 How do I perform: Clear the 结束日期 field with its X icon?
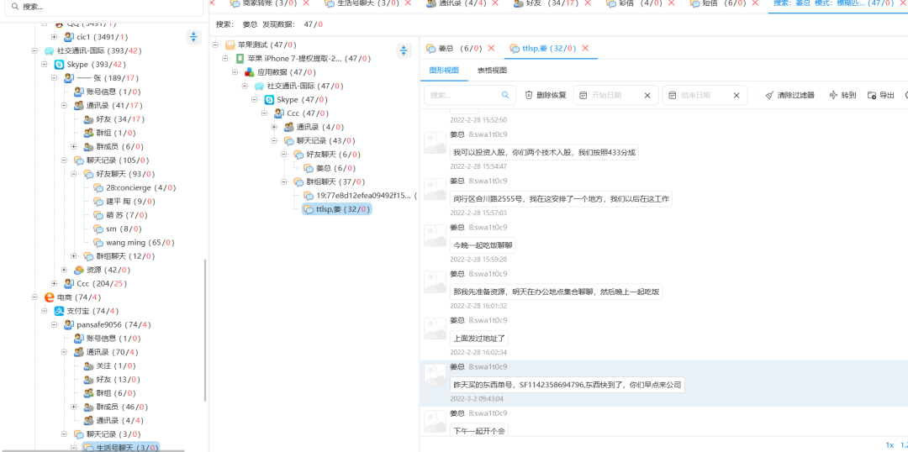[x=736, y=95]
